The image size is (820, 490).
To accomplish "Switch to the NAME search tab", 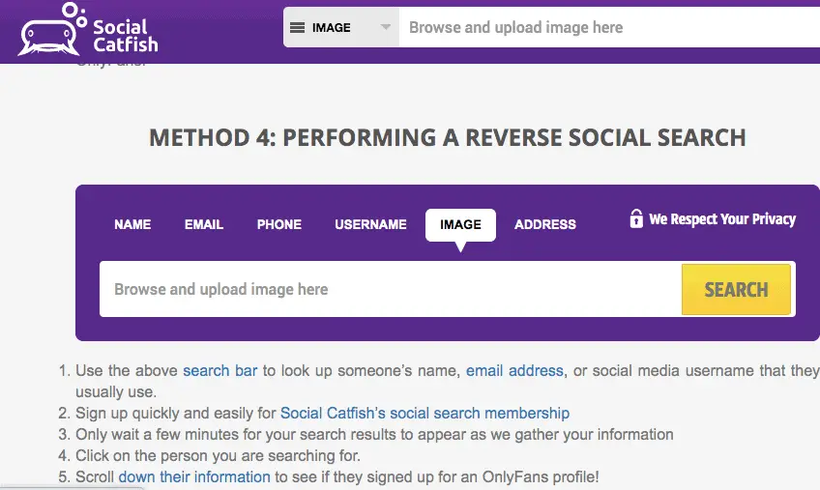I will click(x=132, y=224).
